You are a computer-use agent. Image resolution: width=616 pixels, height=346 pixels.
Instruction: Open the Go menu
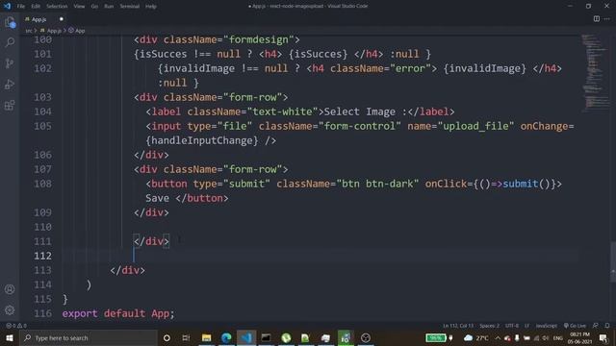pyautogui.click(x=94, y=6)
